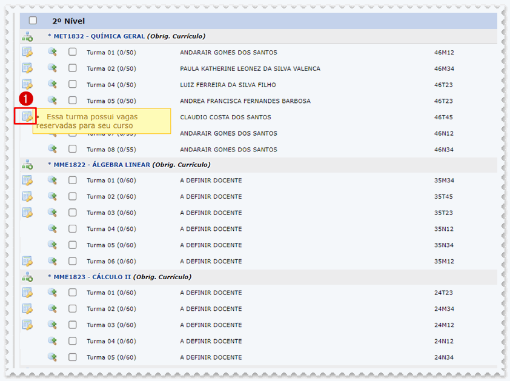The image size is (510, 381).
Task: View details of Química Geral Turma 02
Action: (53, 68)
